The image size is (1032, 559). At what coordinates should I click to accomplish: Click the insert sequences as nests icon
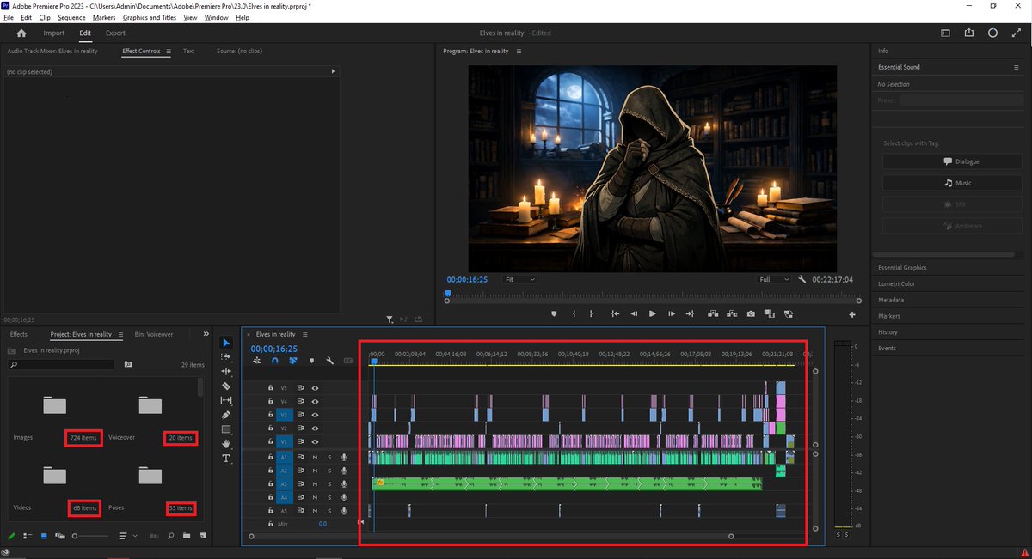(257, 361)
